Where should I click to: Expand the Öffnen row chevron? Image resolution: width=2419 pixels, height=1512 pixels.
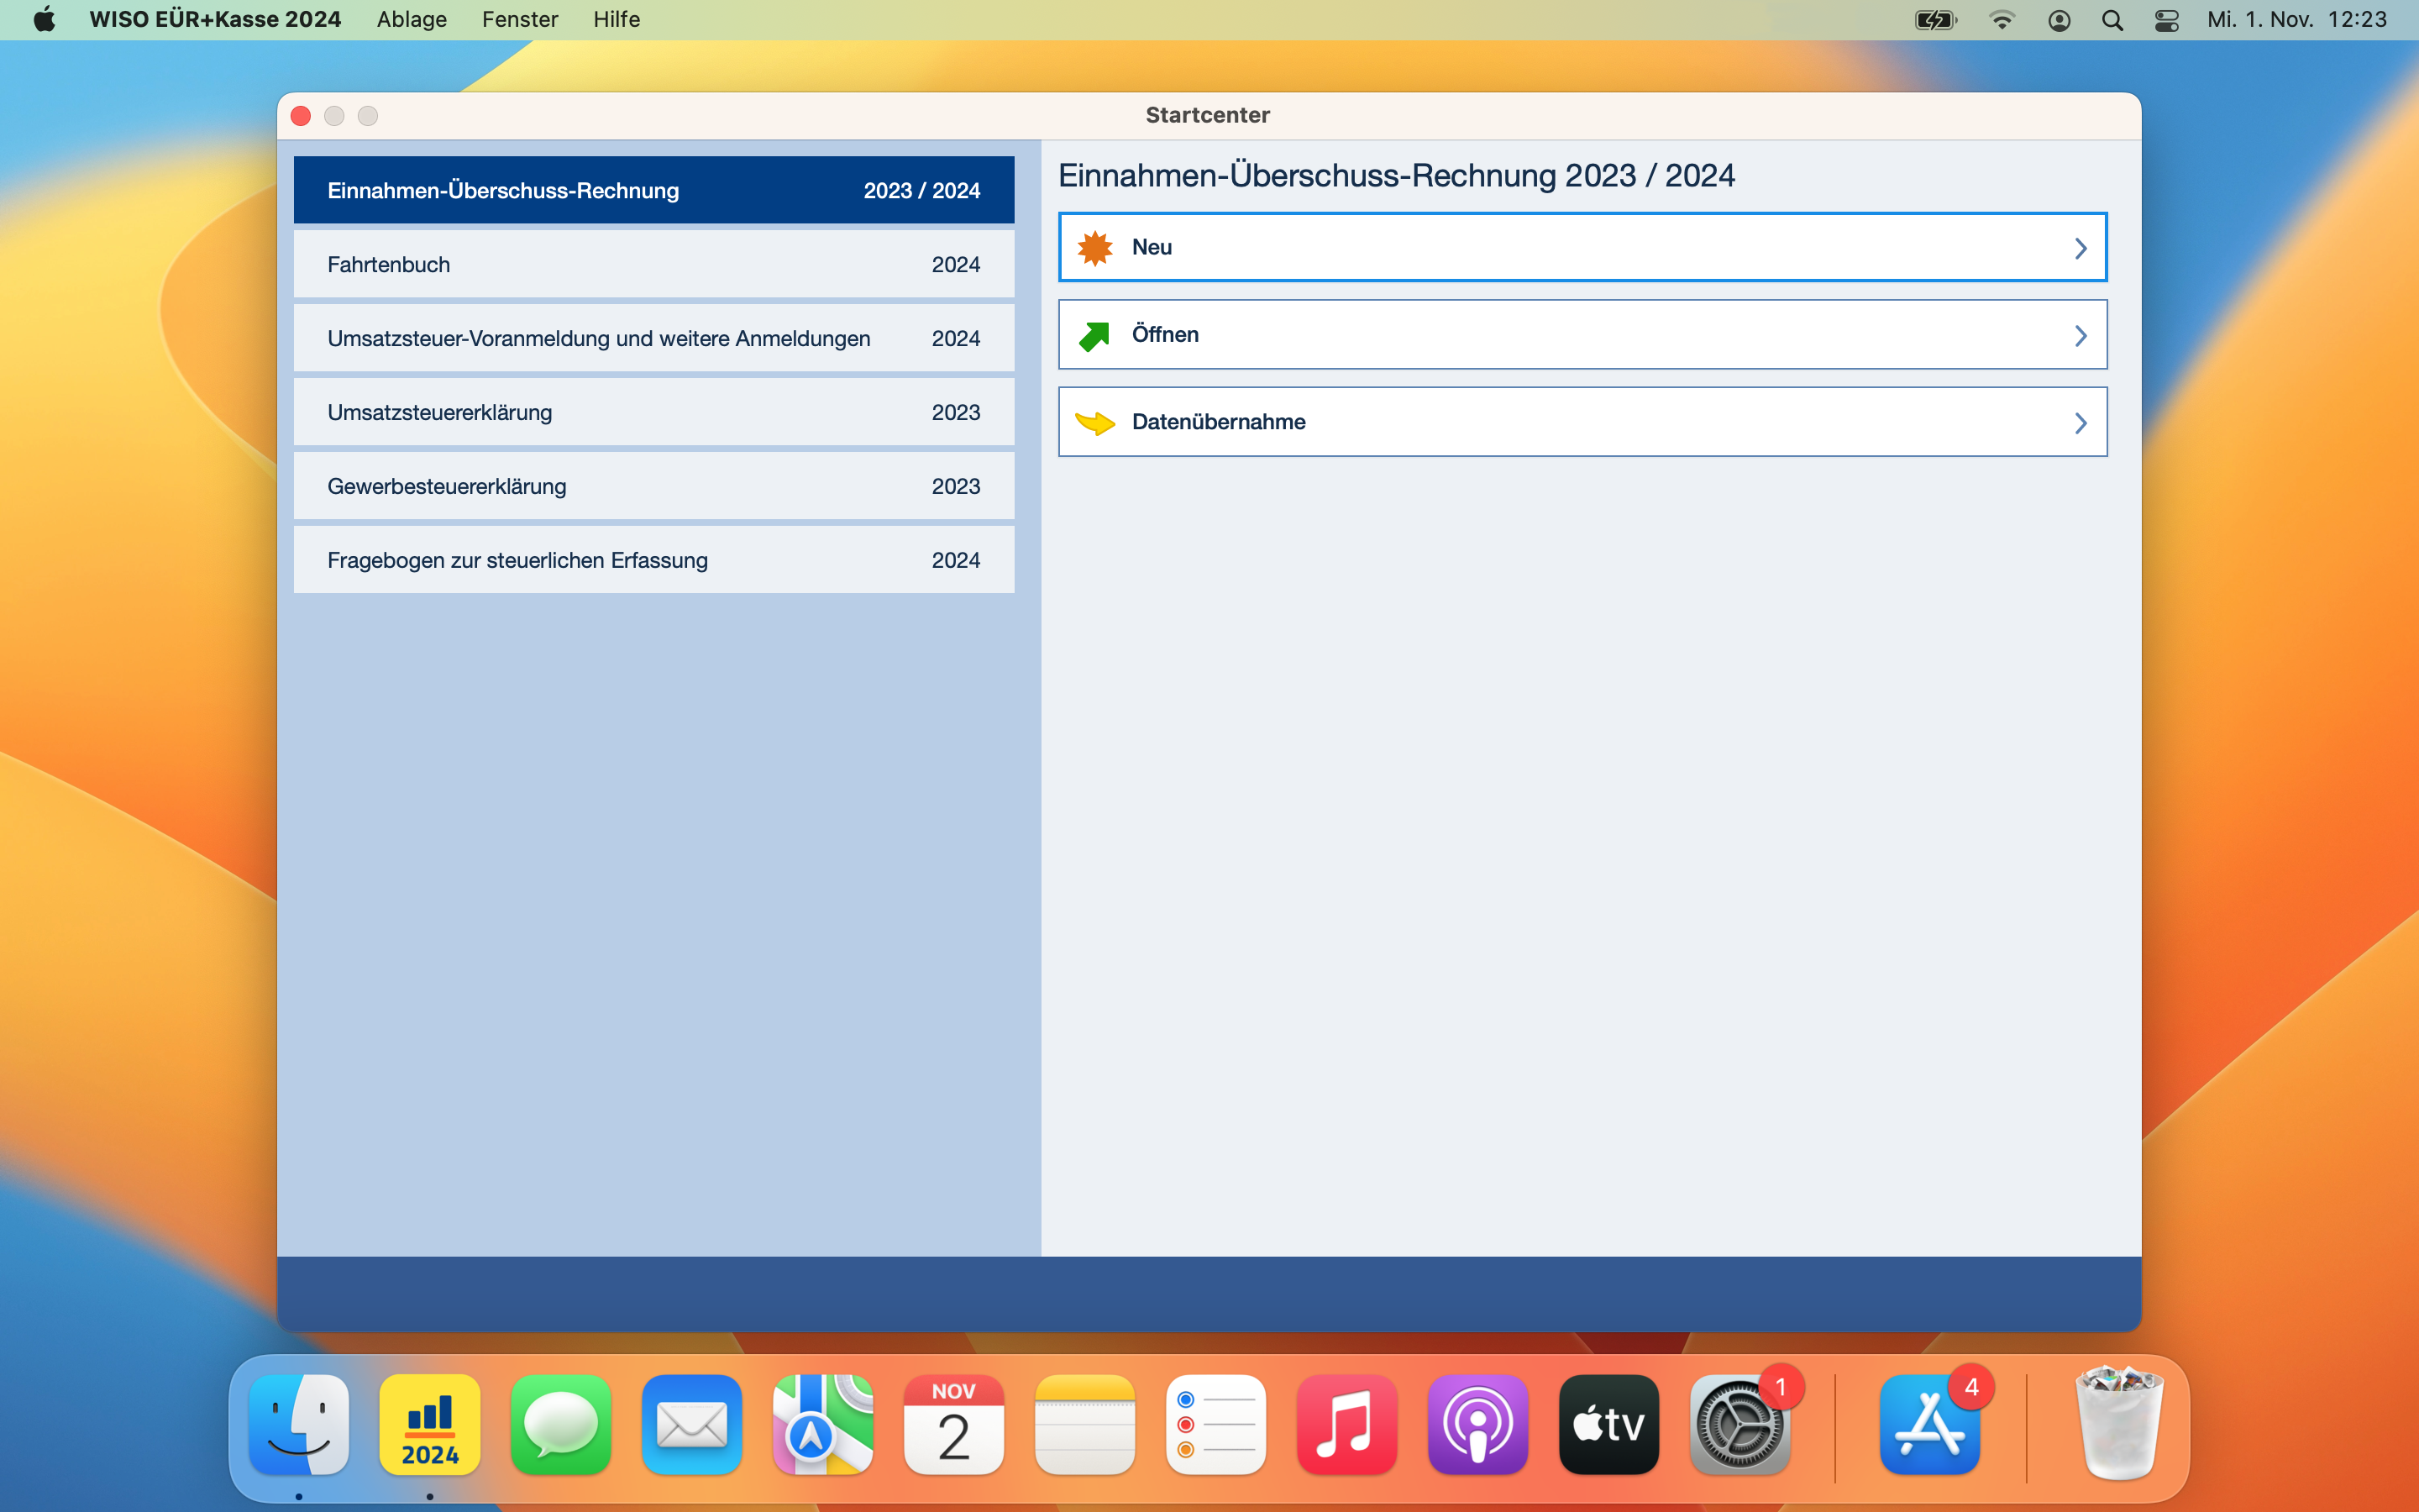2081,335
